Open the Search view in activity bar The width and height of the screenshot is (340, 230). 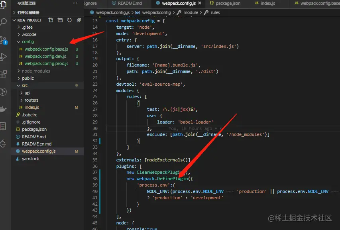3,22
